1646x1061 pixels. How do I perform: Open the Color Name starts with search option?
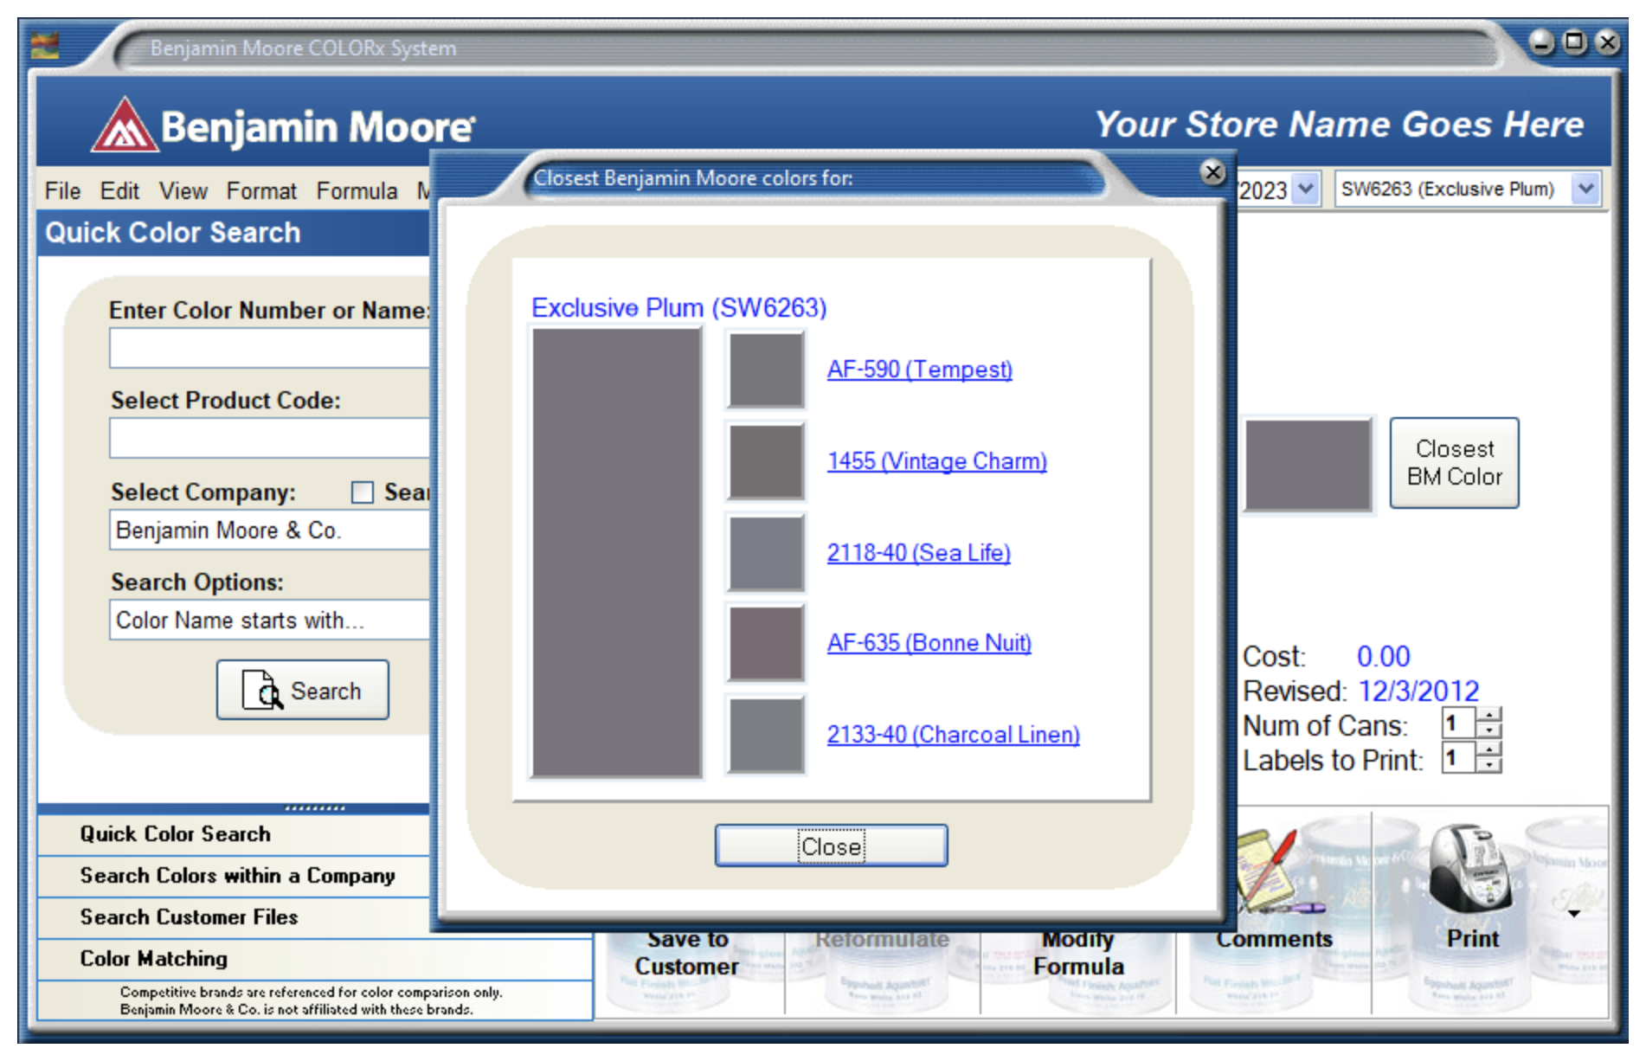point(270,620)
